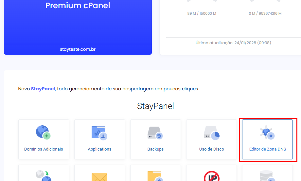Click the Premium cPanel title
The width and height of the screenshot is (301, 181).
(78, 5)
